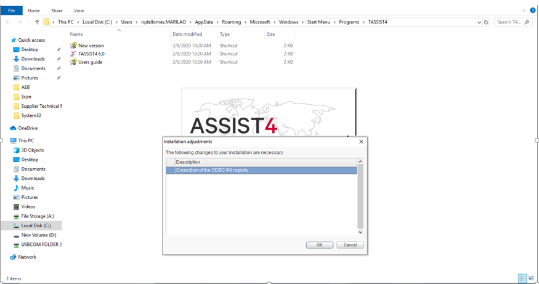
Task: Expand the chevron after Start Menu in path
Action: point(334,22)
